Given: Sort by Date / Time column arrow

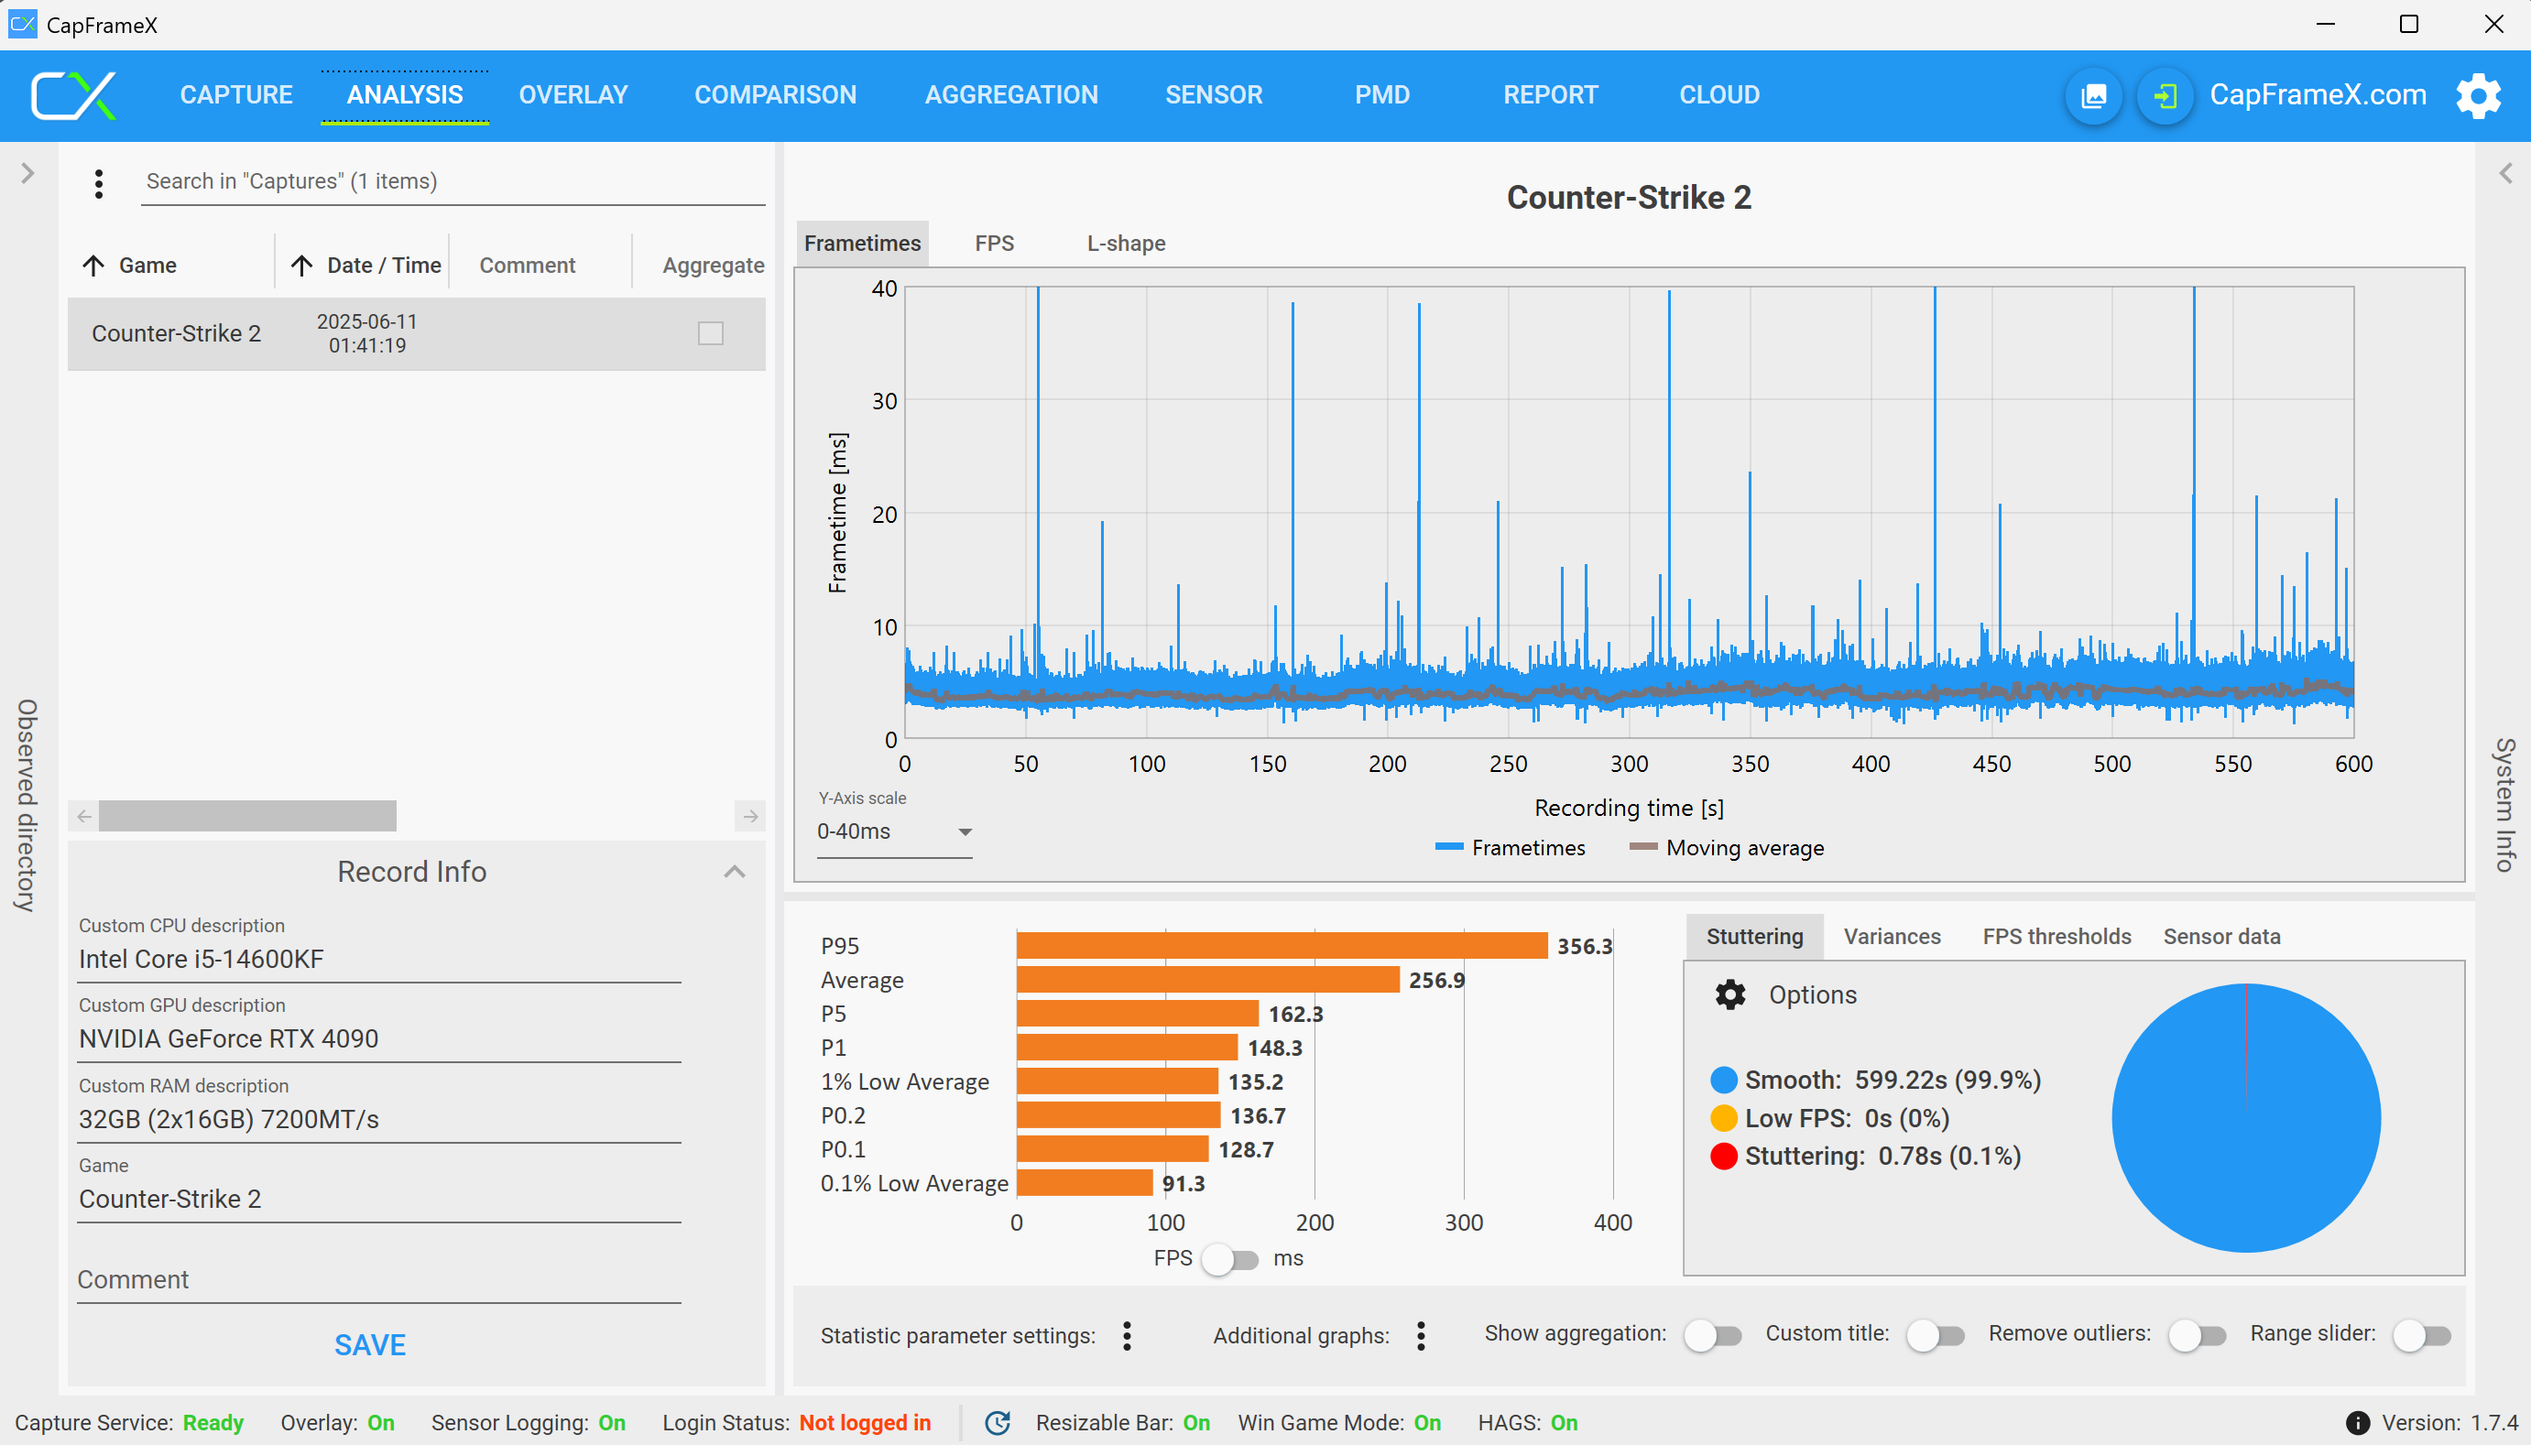Looking at the screenshot, I should pos(301,265).
